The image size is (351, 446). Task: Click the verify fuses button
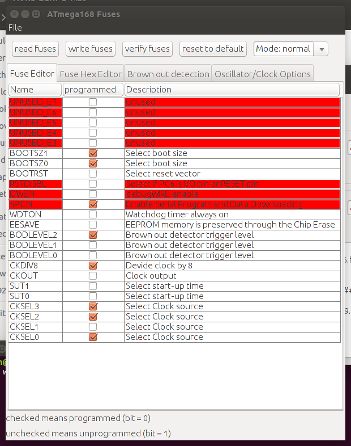click(x=147, y=49)
